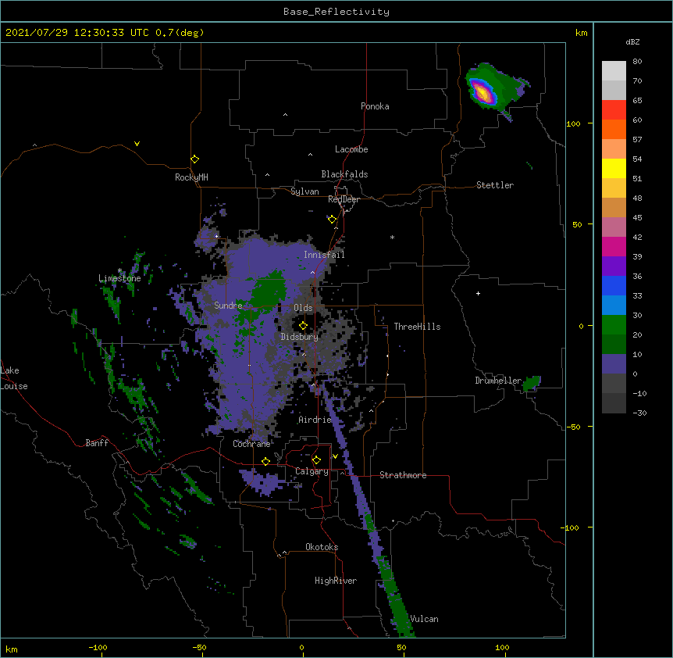Select the HighRiver label
The width and height of the screenshot is (673, 658).
click(x=336, y=581)
